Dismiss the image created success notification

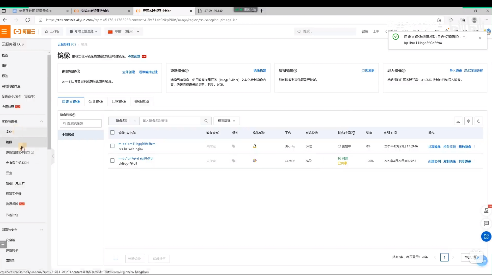pos(479,38)
